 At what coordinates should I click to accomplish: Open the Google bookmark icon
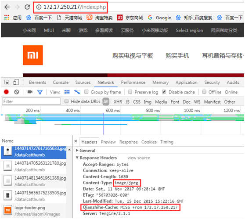[x=150, y=18]
